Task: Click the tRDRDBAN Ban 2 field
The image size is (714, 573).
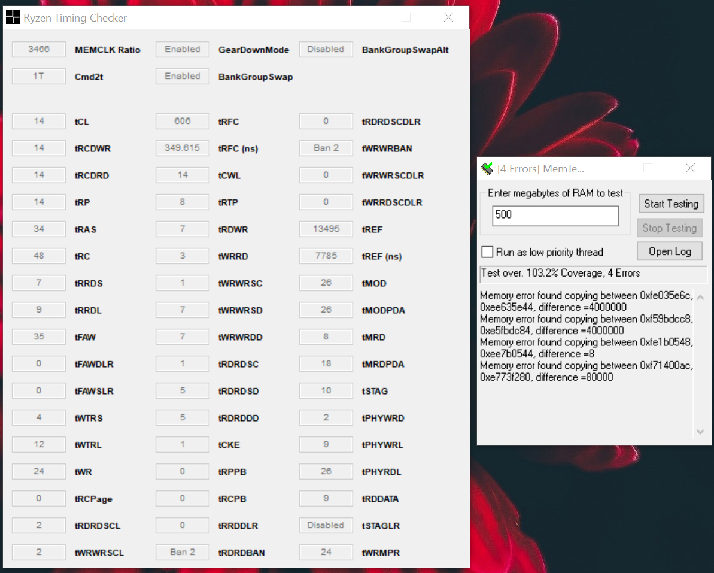Action: coord(182,552)
